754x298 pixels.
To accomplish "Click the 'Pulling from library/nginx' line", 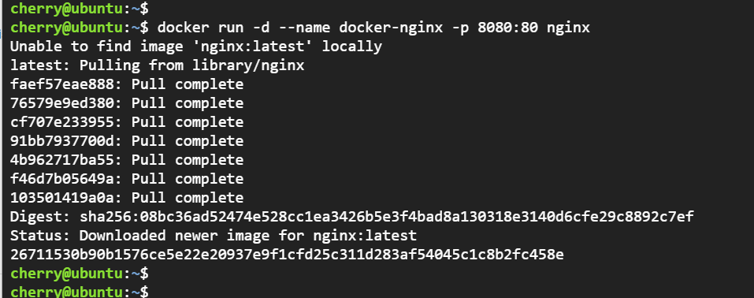I will pos(158,65).
